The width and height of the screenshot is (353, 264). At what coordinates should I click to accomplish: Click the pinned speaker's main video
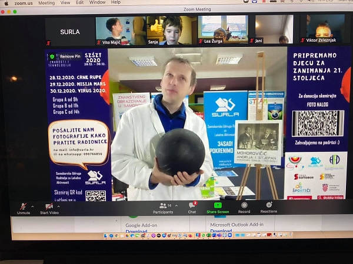[x=198, y=123]
